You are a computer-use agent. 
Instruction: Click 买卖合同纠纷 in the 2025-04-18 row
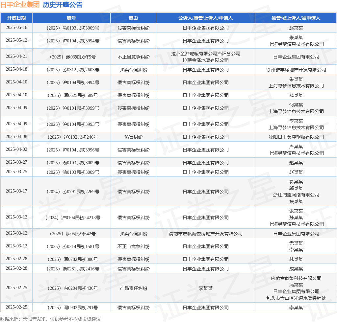click(133, 70)
